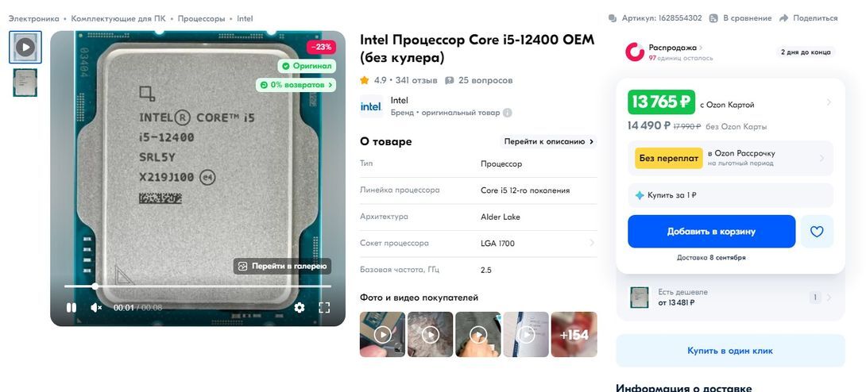Expand the Ozon Картой price chevron
The width and height of the screenshot is (866, 392).
point(829,102)
